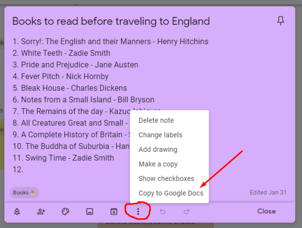Add a collaborator to the note

coord(41,211)
